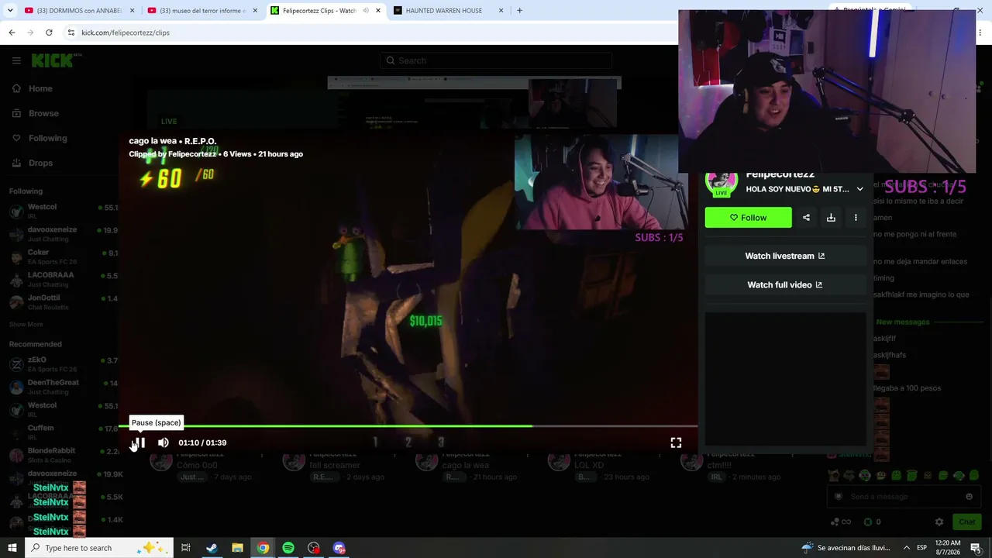The height and width of the screenshot is (558, 992).
Task: Mute the clip volume
Action: click(163, 443)
